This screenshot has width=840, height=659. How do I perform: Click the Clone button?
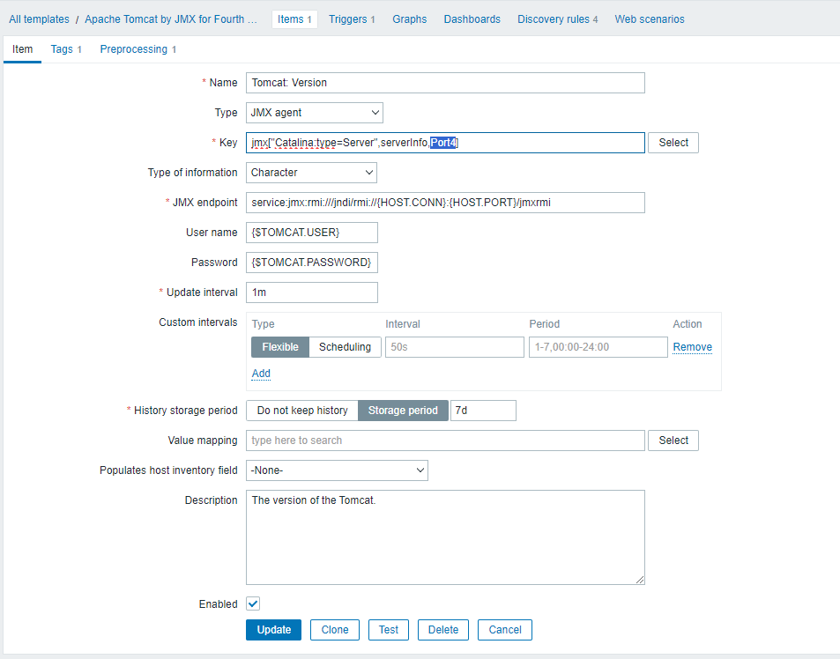point(335,630)
